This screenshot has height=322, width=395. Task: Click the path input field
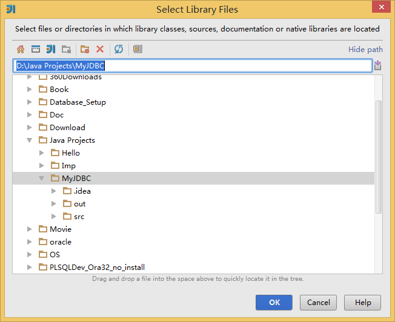[x=193, y=66]
